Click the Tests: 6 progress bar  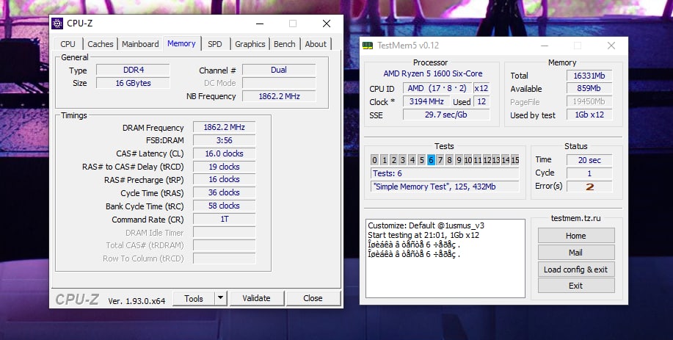coord(445,173)
